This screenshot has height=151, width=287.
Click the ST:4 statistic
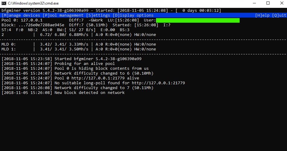coord(6,30)
